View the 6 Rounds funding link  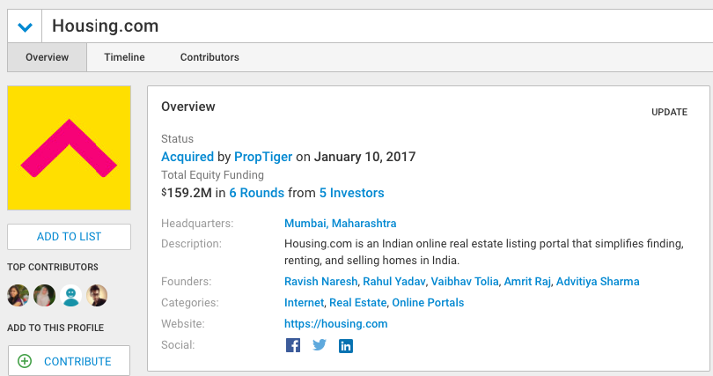256,192
